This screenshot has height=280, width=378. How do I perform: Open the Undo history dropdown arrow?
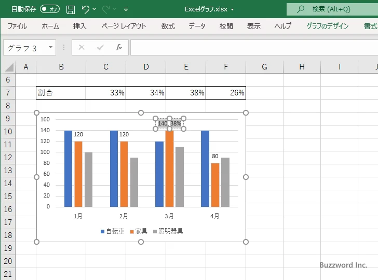[95, 9]
